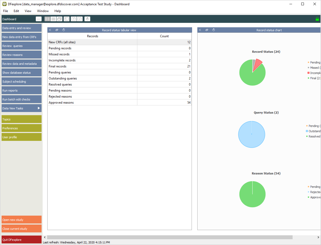The image size is (321, 245).
Task: Click the horizontal scrollbar right arrow
Action: coord(318,237)
